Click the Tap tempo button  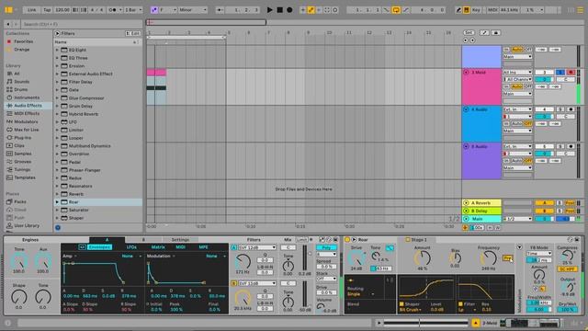(x=47, y=10)
